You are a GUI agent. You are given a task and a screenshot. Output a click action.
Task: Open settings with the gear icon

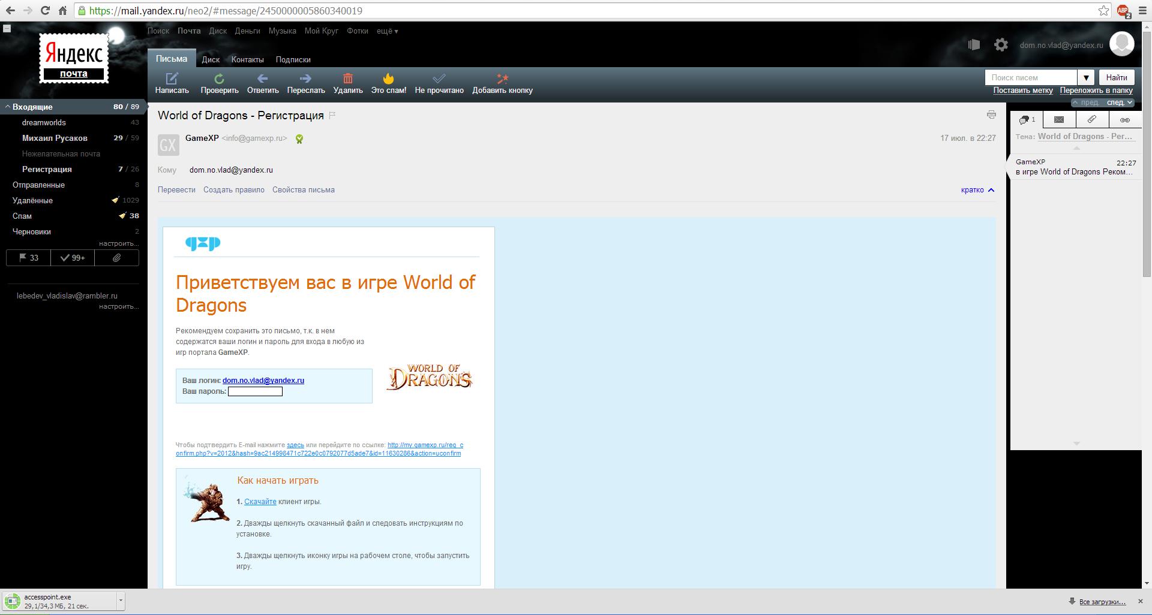1001,45
